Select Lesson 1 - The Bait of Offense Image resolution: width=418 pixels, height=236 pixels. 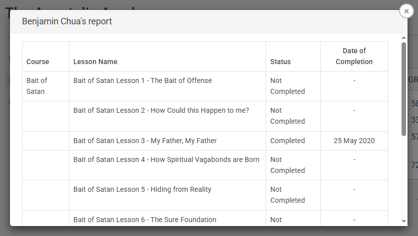point(142,80)
